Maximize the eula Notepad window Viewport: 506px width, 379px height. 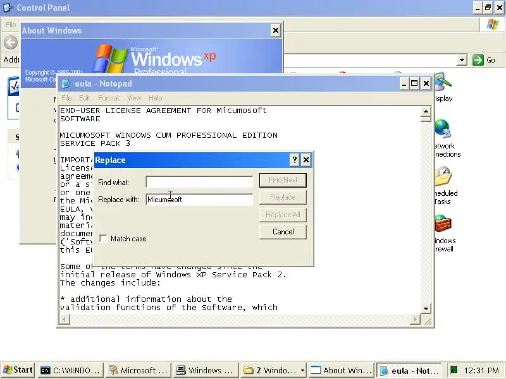pyautogui.click(x=414, y=84)
